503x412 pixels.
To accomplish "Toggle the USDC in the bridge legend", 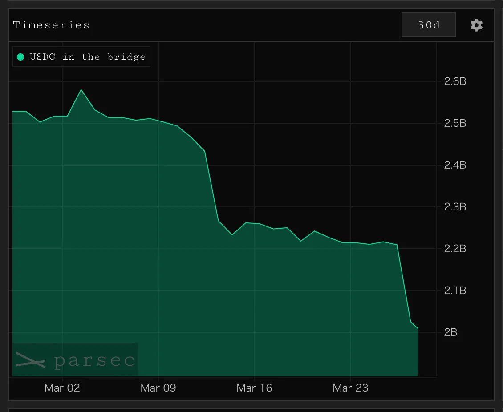I will [81, 57].
